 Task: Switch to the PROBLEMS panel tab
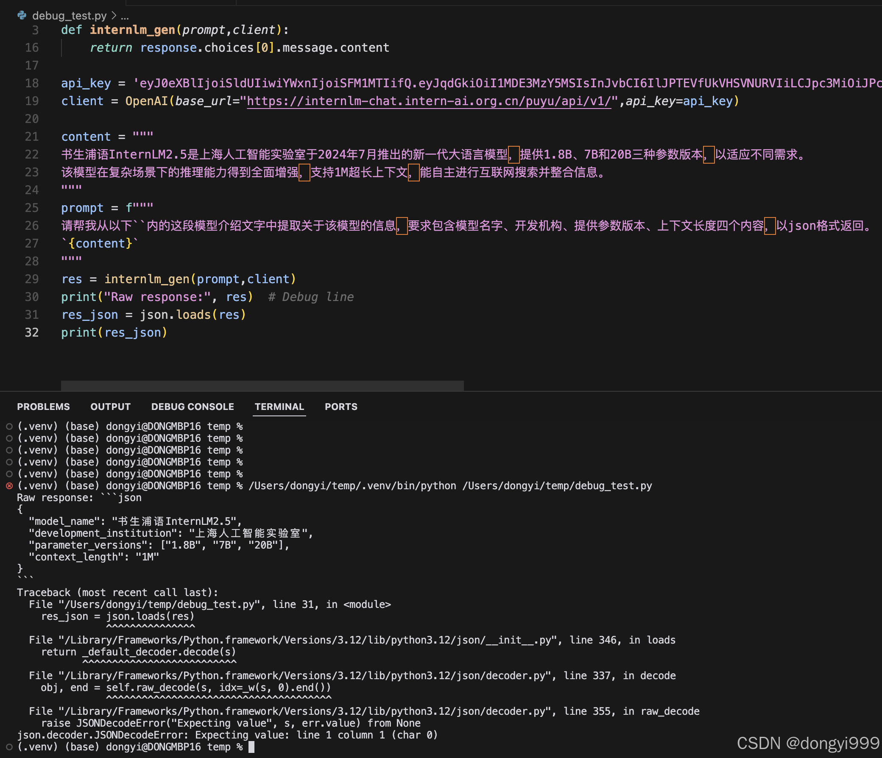[x=43, y=407]
